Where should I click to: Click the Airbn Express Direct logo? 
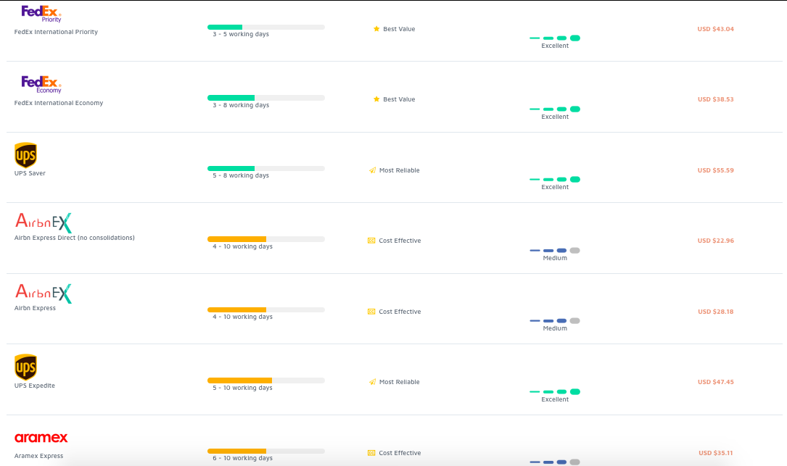pos(44,222)
